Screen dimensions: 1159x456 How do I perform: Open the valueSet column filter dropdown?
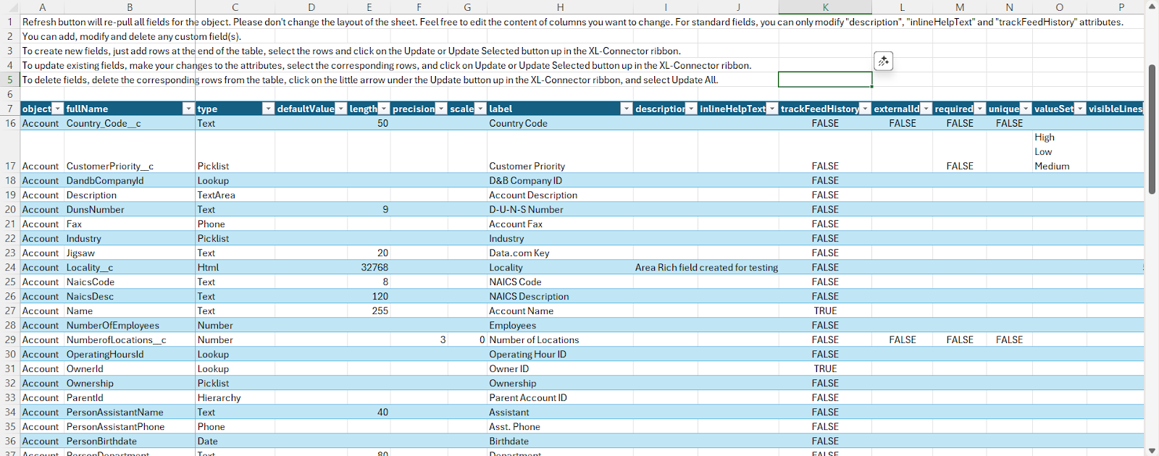pos(1080,109)
